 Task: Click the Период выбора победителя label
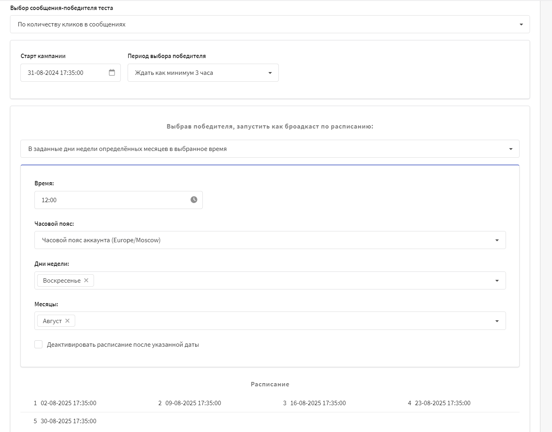[167, 56]
